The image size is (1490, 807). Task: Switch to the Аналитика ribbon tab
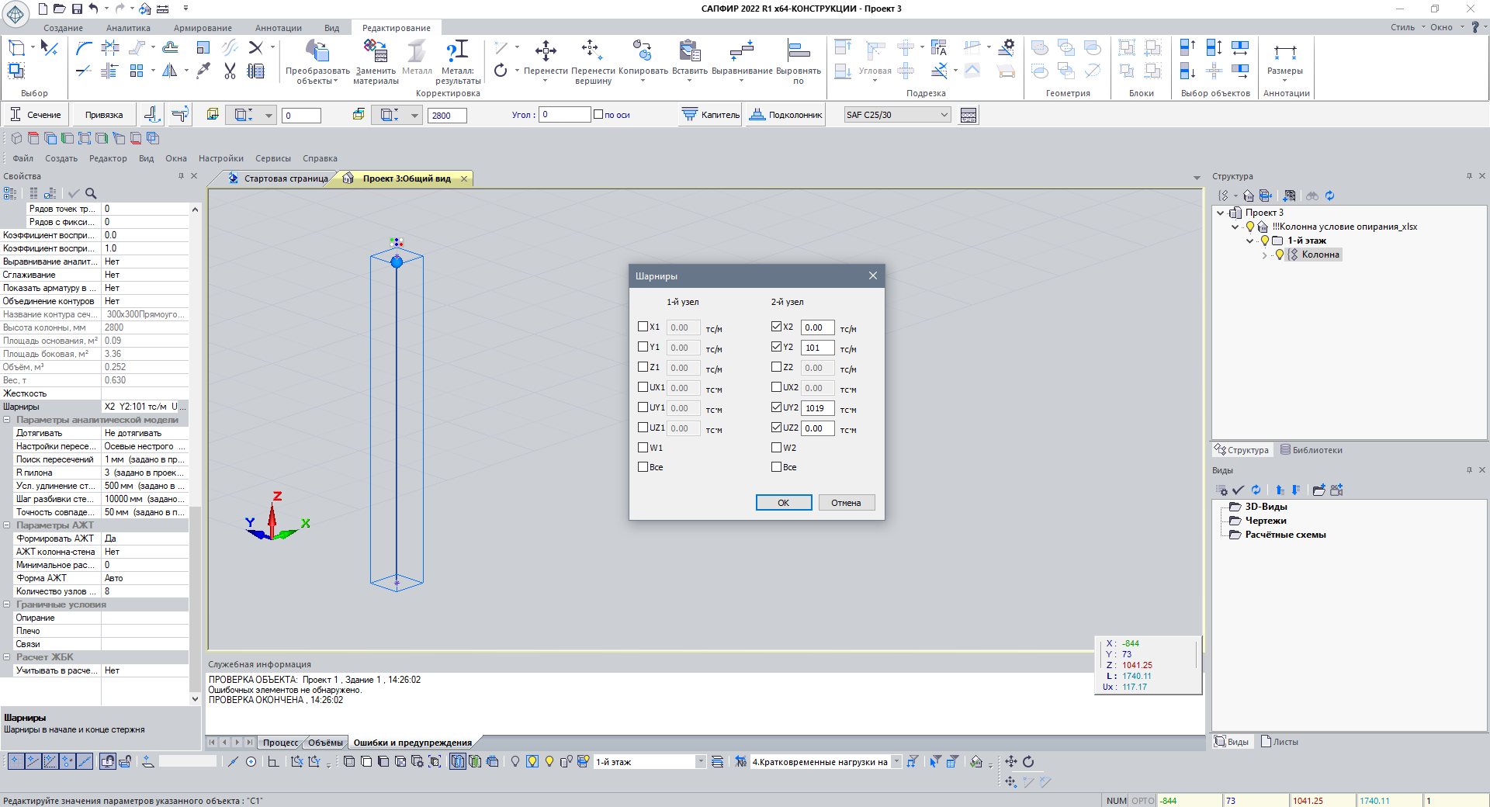click(x=128, y=28)
